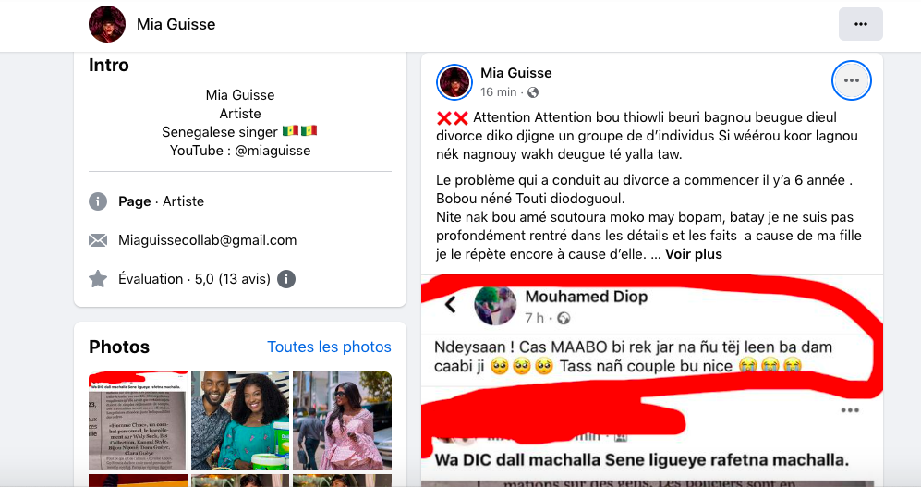921x487 pixels.
Task: Click the envelope email icon in Intro
Action: 98,240
